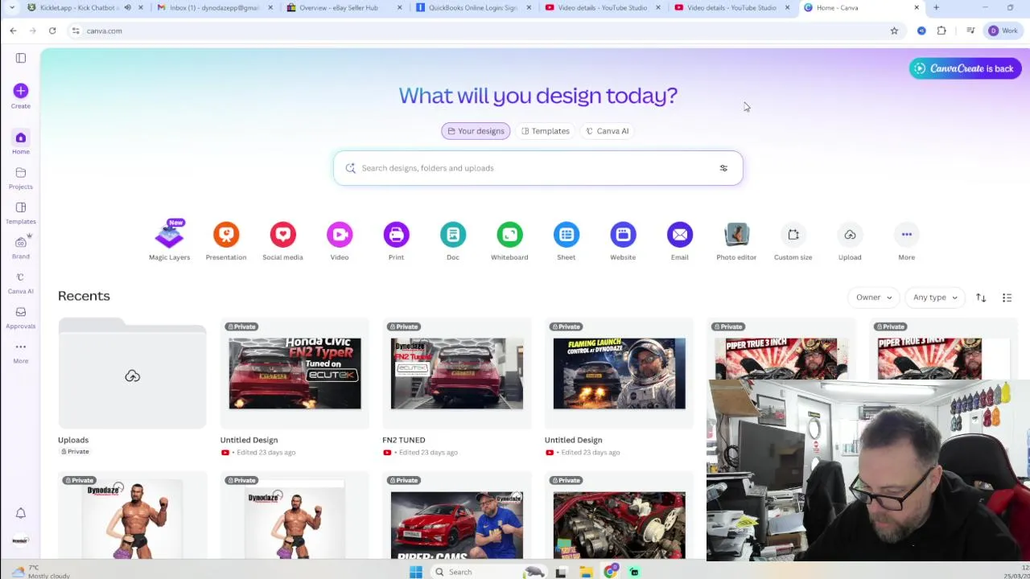Viewport: 1030px width, 579px height.
Task: Open Templates in the left sidebar
Action: (21, 212)
